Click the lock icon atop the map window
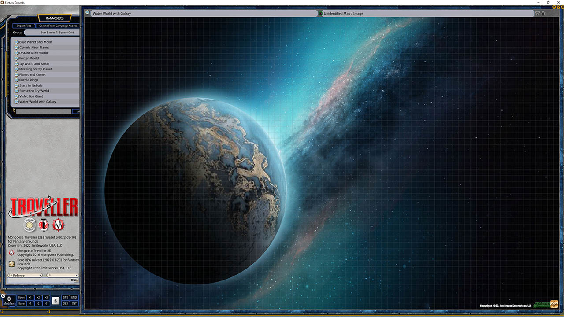This screenshot has height=317, width=564. [x=543, y=13]
